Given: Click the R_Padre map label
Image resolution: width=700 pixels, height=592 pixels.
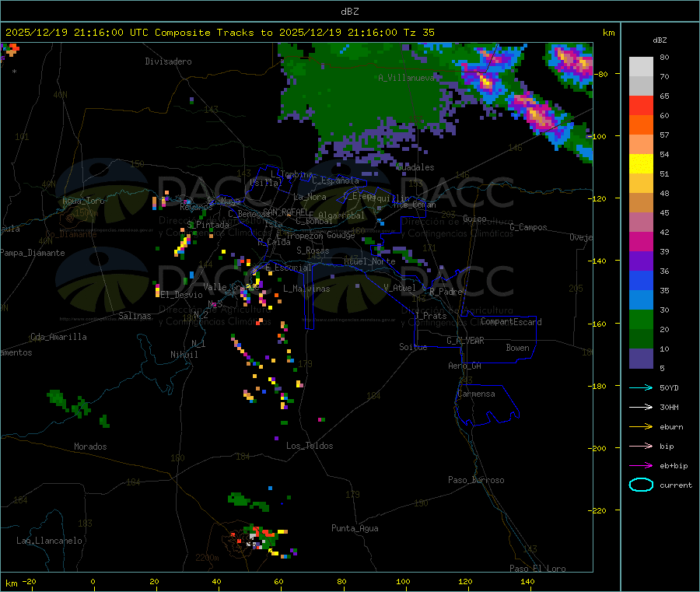Looking at the screenshot, I should (x=446, y=292).
